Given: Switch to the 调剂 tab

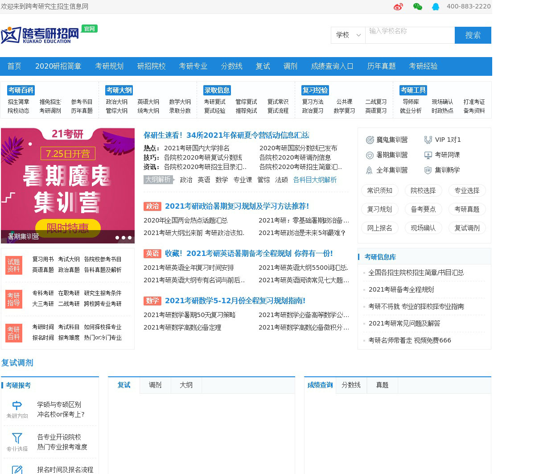Looking at the screenshot, I should click(x=155, y=385).
